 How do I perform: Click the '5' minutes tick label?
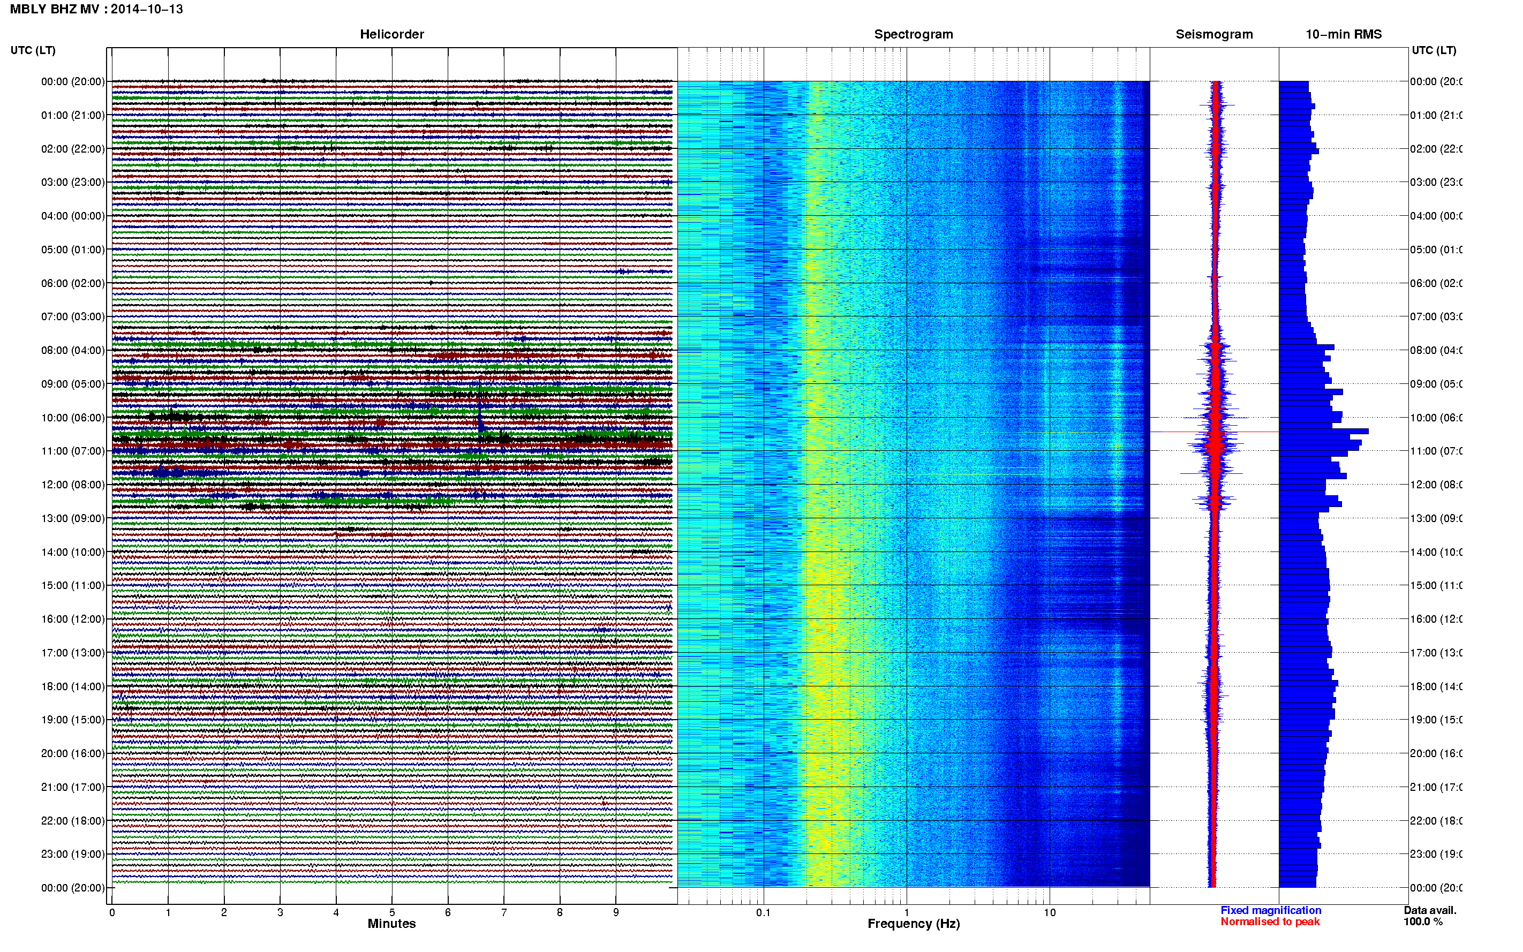click(x=391, y=912)
